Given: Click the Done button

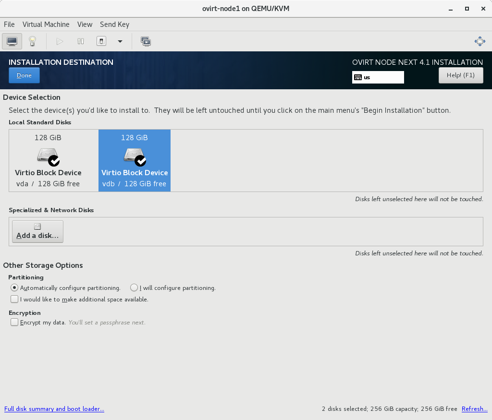Looking at the screenshot, I should pyautogui.click(x=24, y=75).
